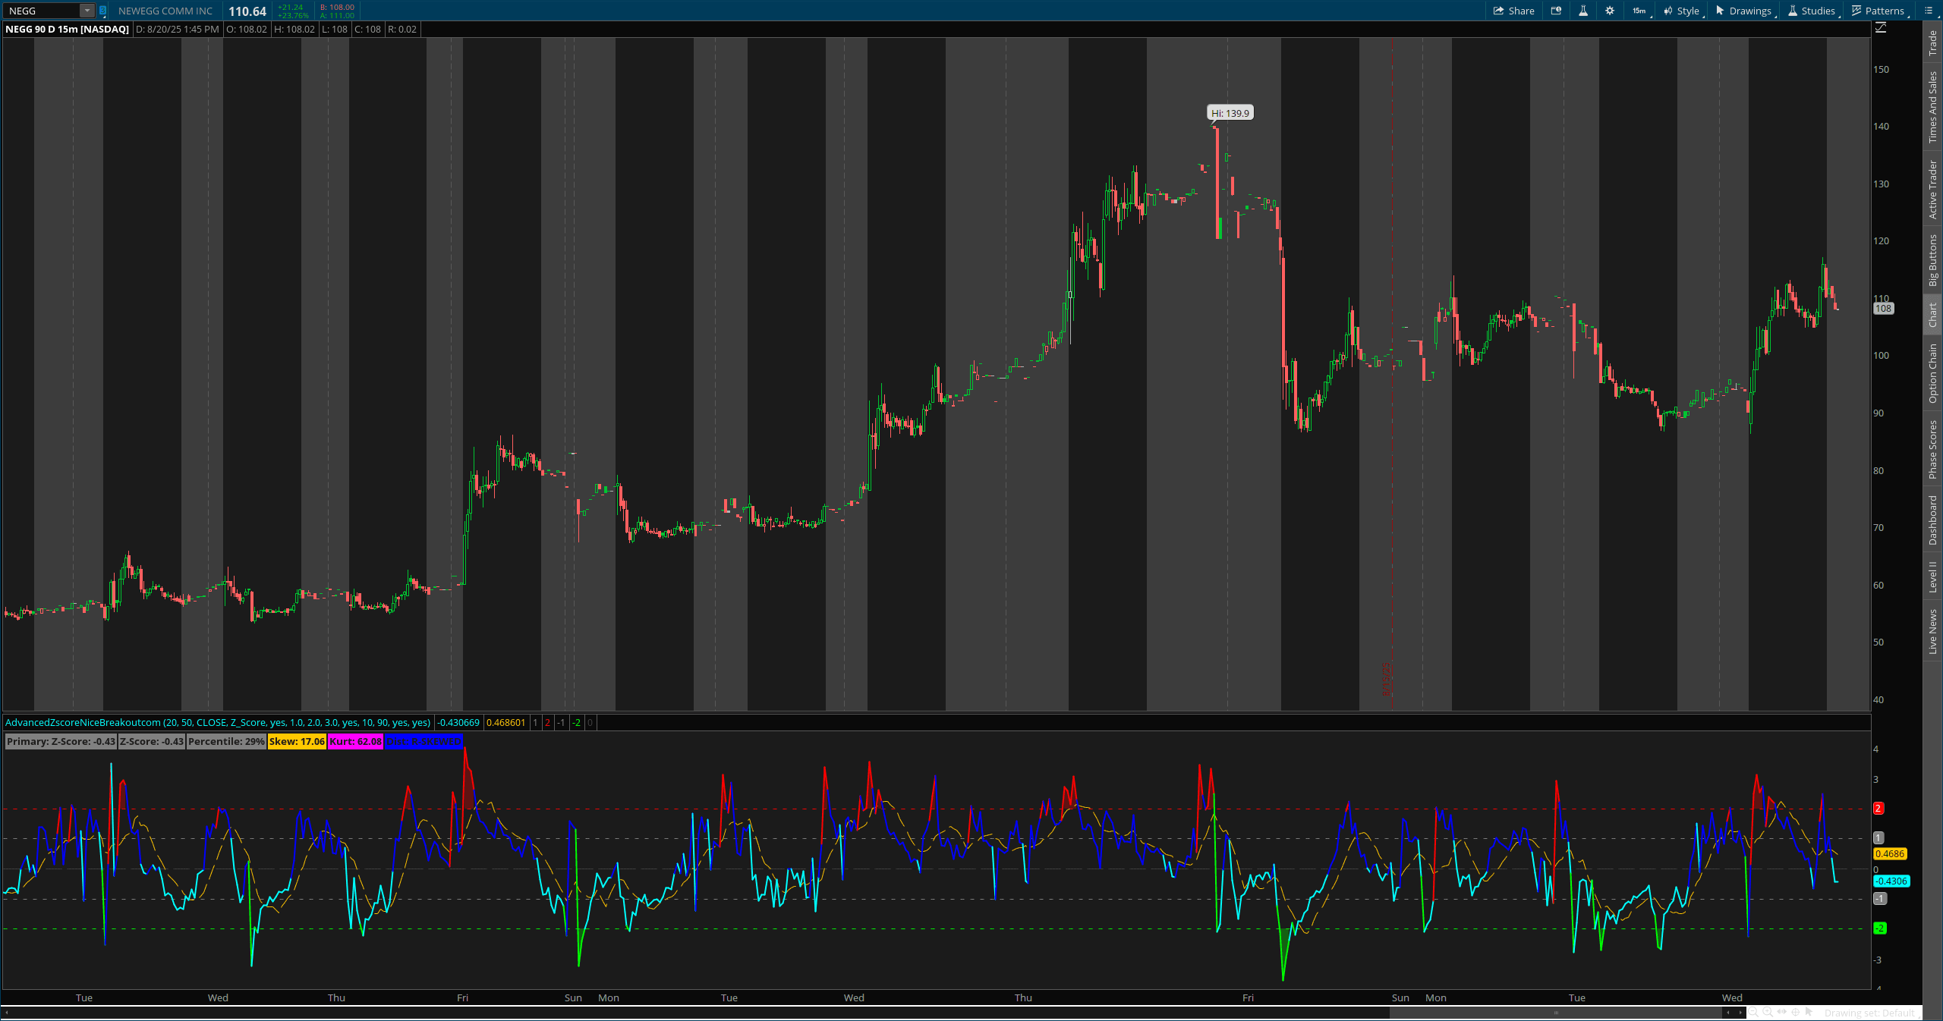This screenshot has width=1943, height=1021.
Task: Select the cursor arrow tool at bottom right
Action: click(1809, 1013)
